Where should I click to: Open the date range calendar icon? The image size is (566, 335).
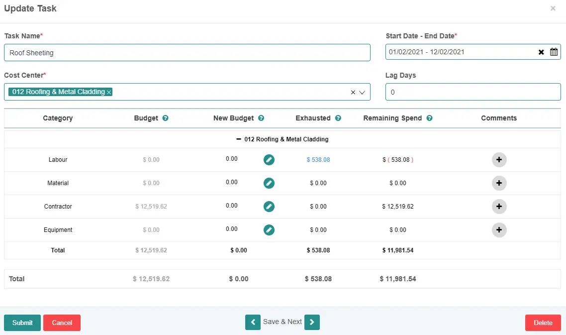tap(554, 52)
